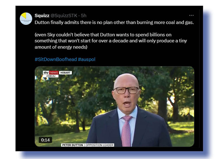Image resolution: width=222 pixels, height=159 pixels.
Task: Open the #SitDownBoofhead hashtag
Action: (x=56, y=59)
